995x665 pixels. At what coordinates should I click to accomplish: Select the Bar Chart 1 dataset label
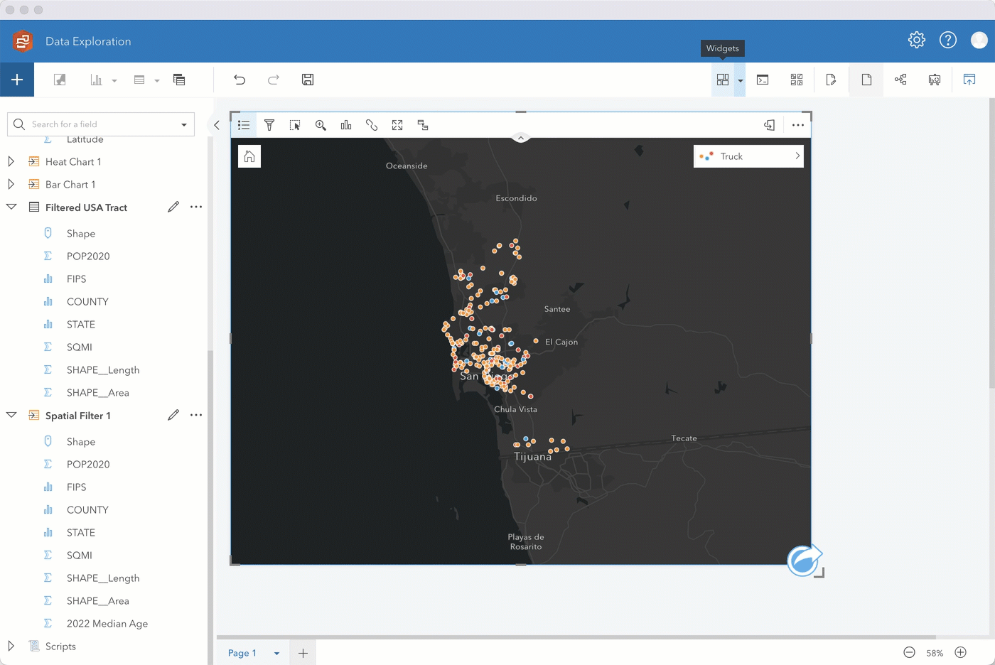[70, 185]
